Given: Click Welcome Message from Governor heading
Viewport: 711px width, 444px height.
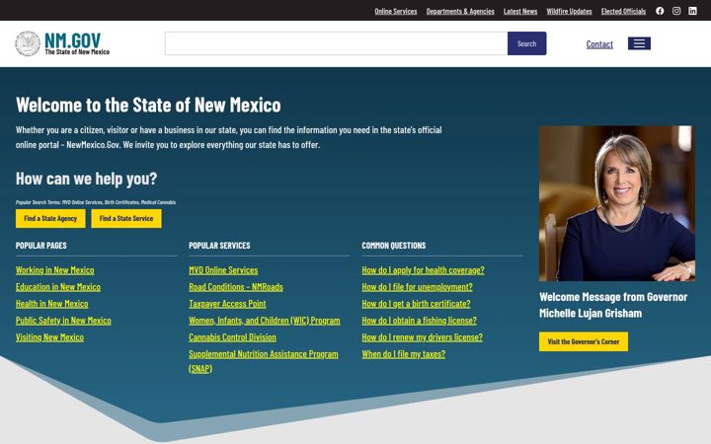Looking at the screenshot, I should [613, 305].
